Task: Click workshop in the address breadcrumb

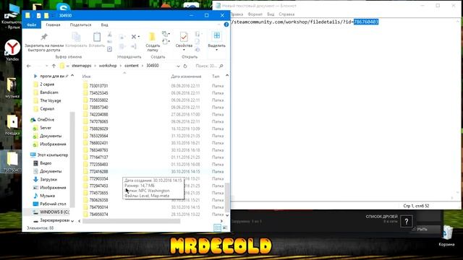Action: click(x=108, y=66)
